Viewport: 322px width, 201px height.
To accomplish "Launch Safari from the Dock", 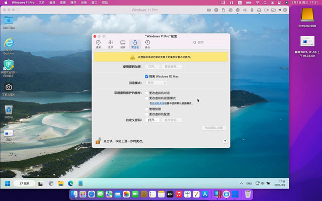I will [92, 194].
